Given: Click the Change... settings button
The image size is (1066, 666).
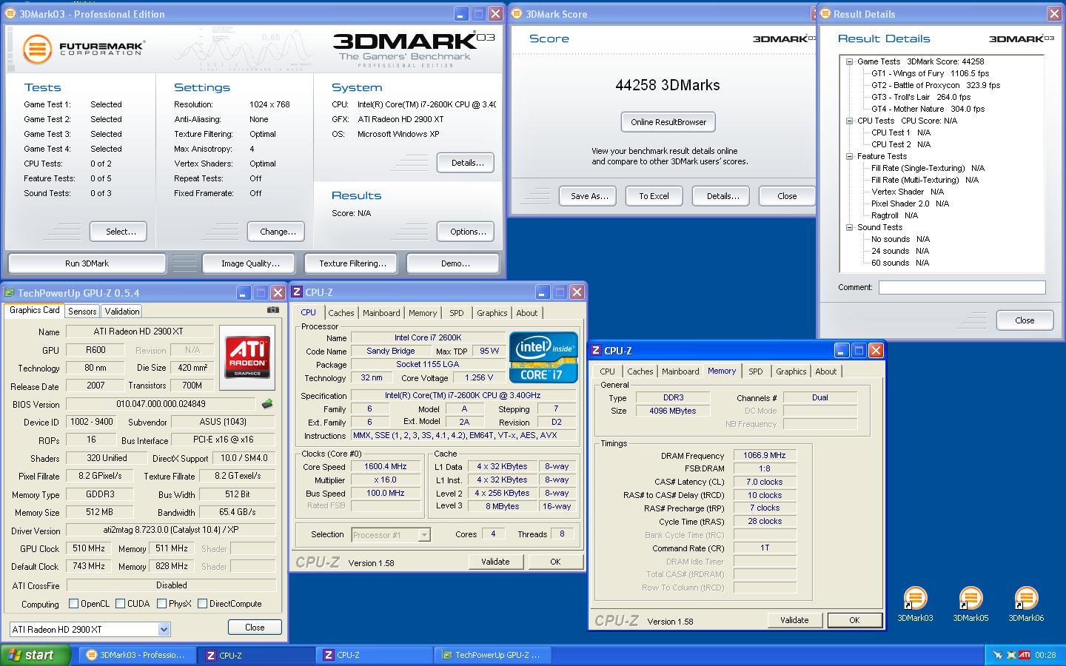Looking at the screenshot, I should tap(277, 232).
